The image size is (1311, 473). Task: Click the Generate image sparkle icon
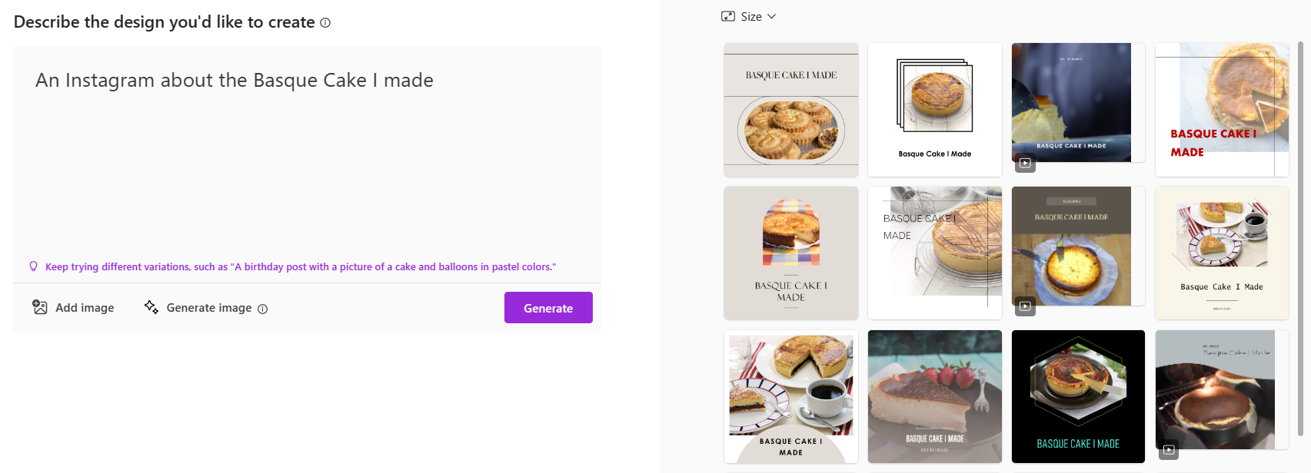(x=151, y=307)
